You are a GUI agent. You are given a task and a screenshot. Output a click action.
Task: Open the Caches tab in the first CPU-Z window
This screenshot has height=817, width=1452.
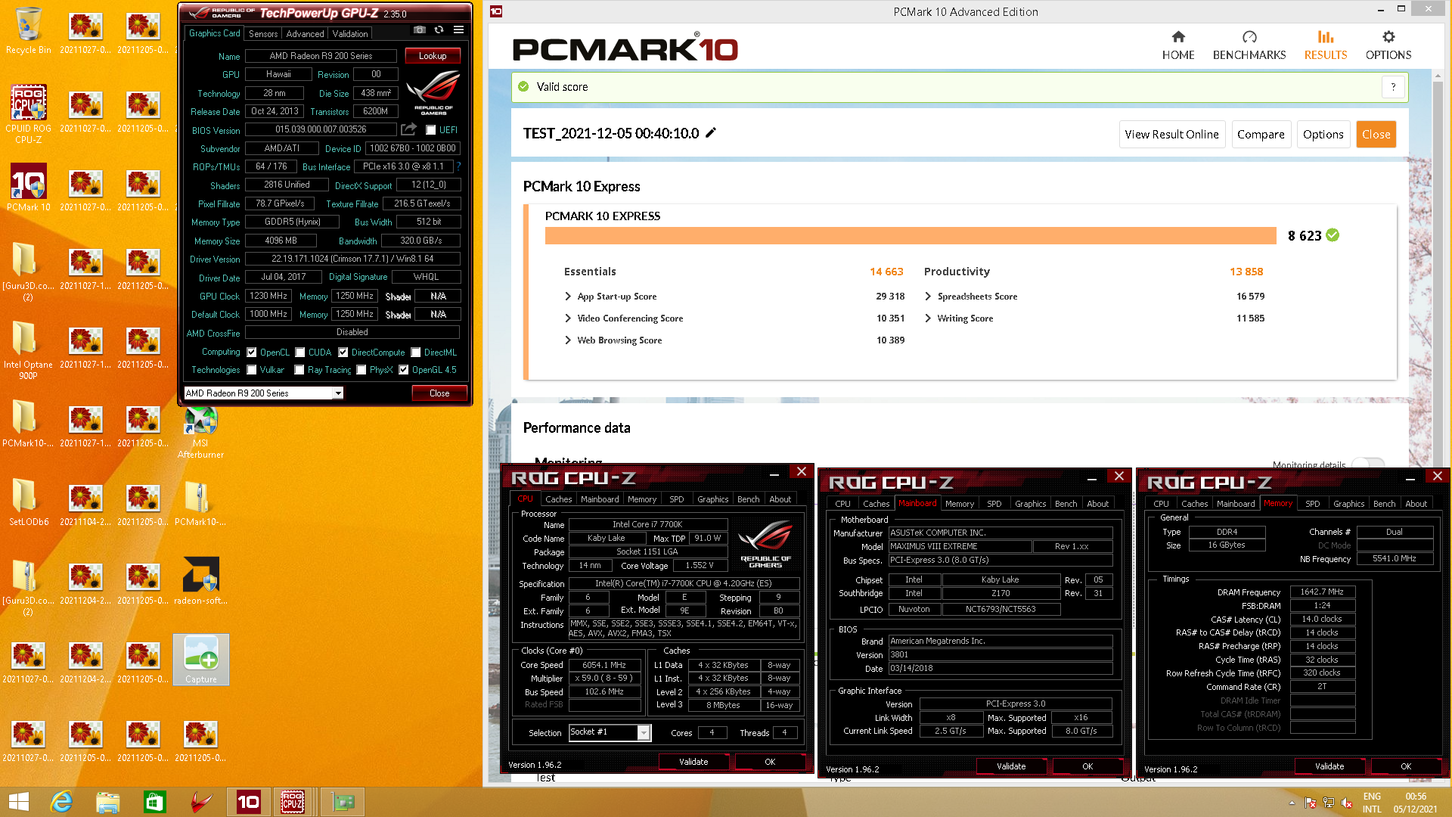point(559,499)
